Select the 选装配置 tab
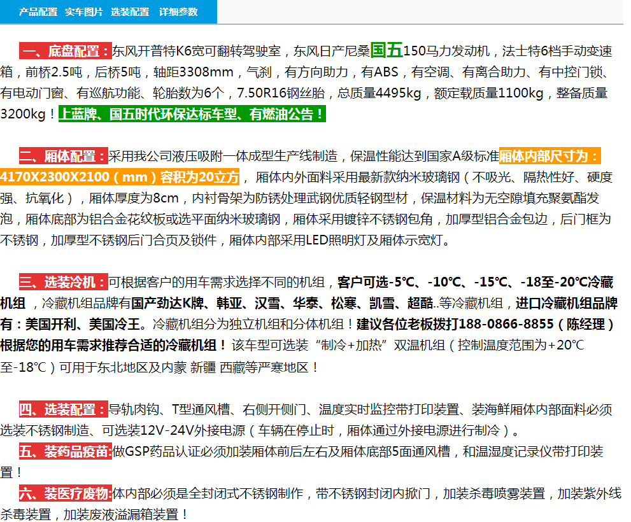The height and width of the screenshot is (522, 631). coord(130,12)
